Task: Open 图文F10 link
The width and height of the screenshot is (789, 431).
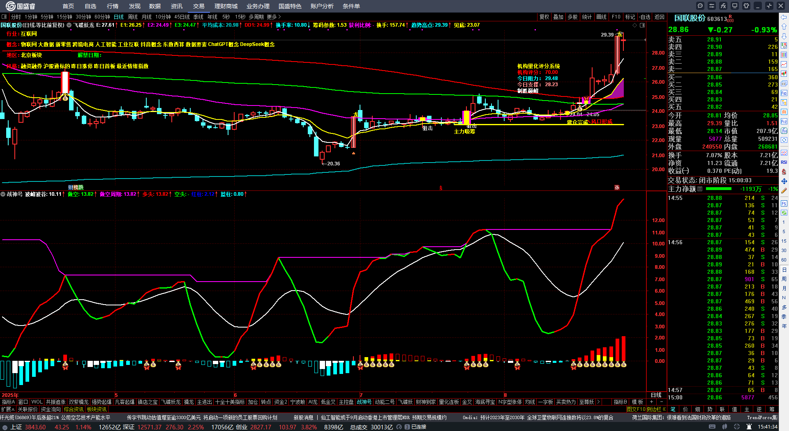Action: click(x=636, y=409)
